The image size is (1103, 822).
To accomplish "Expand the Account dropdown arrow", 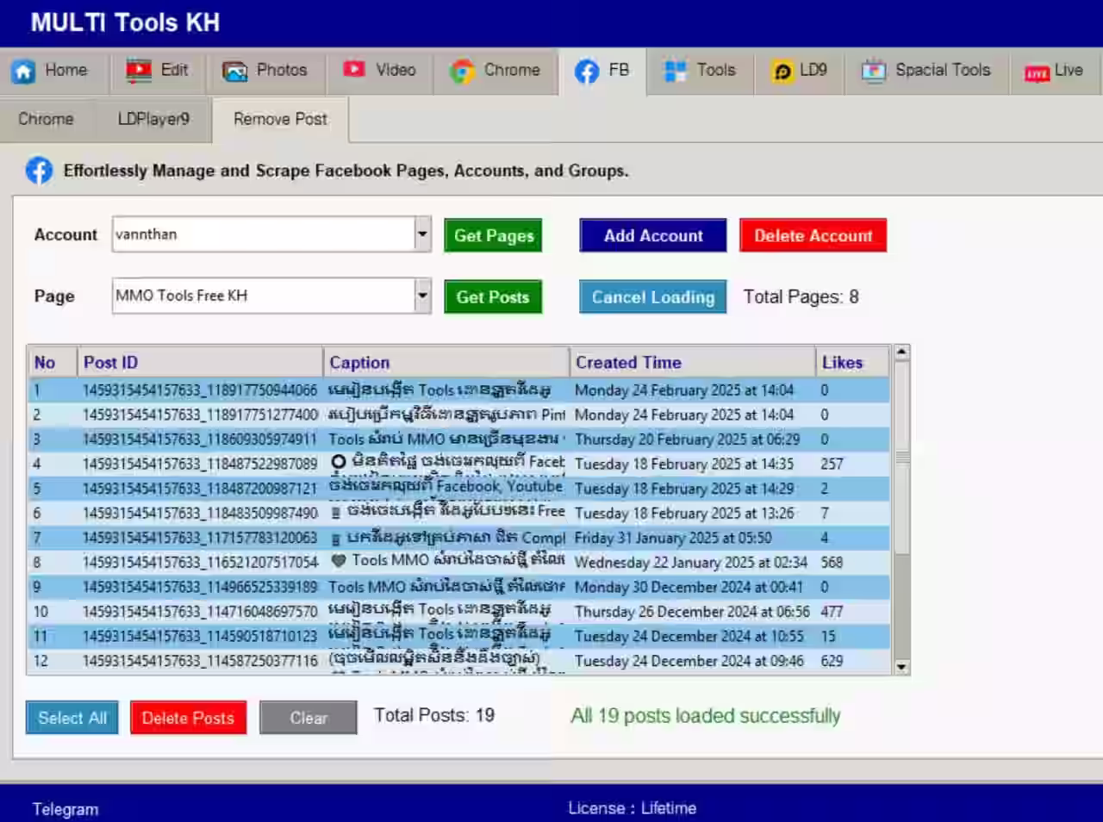I will coord(422,234).
